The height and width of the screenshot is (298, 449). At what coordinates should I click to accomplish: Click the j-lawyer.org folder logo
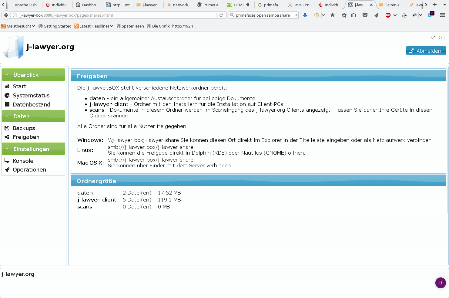tap(13, 47)
